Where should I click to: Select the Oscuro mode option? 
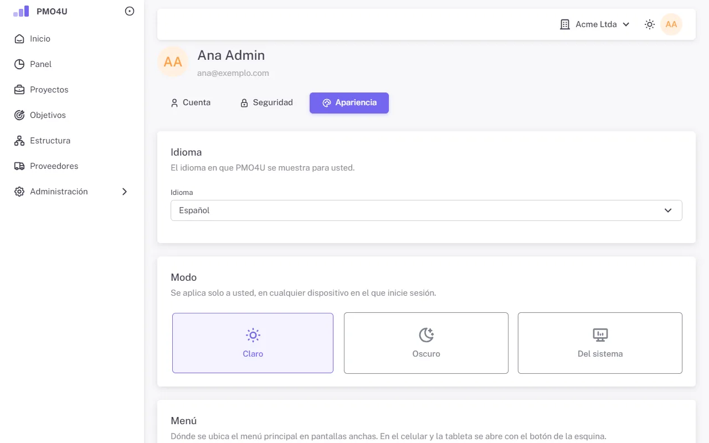[x=426, y=343]
